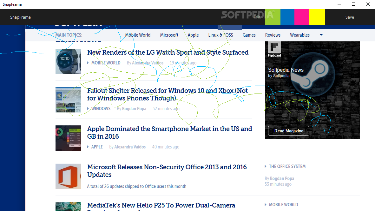Click author Bogdan Popa on Fallout article
This screenshot has height=211, width=375.
(134, 109)
